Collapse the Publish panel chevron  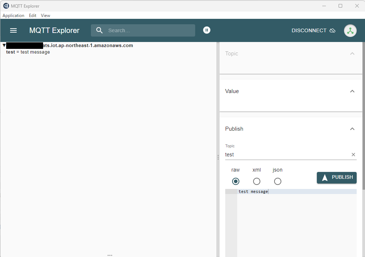click(352, 129)
